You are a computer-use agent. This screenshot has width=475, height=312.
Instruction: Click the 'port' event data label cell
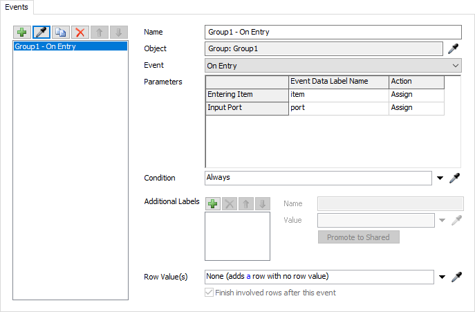point(338,107)
